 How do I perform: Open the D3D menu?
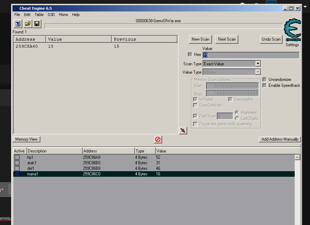click(x=51, y=15)
